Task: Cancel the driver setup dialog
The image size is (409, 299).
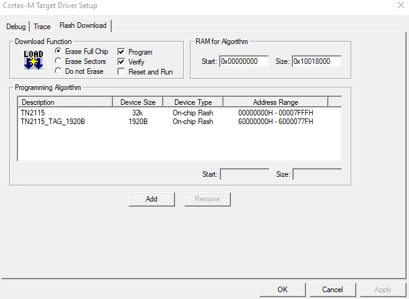Action: pos(333,290)
